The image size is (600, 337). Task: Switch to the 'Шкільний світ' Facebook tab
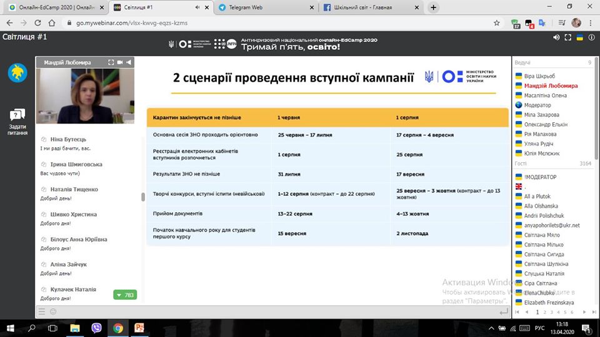[x=369, y=7]
